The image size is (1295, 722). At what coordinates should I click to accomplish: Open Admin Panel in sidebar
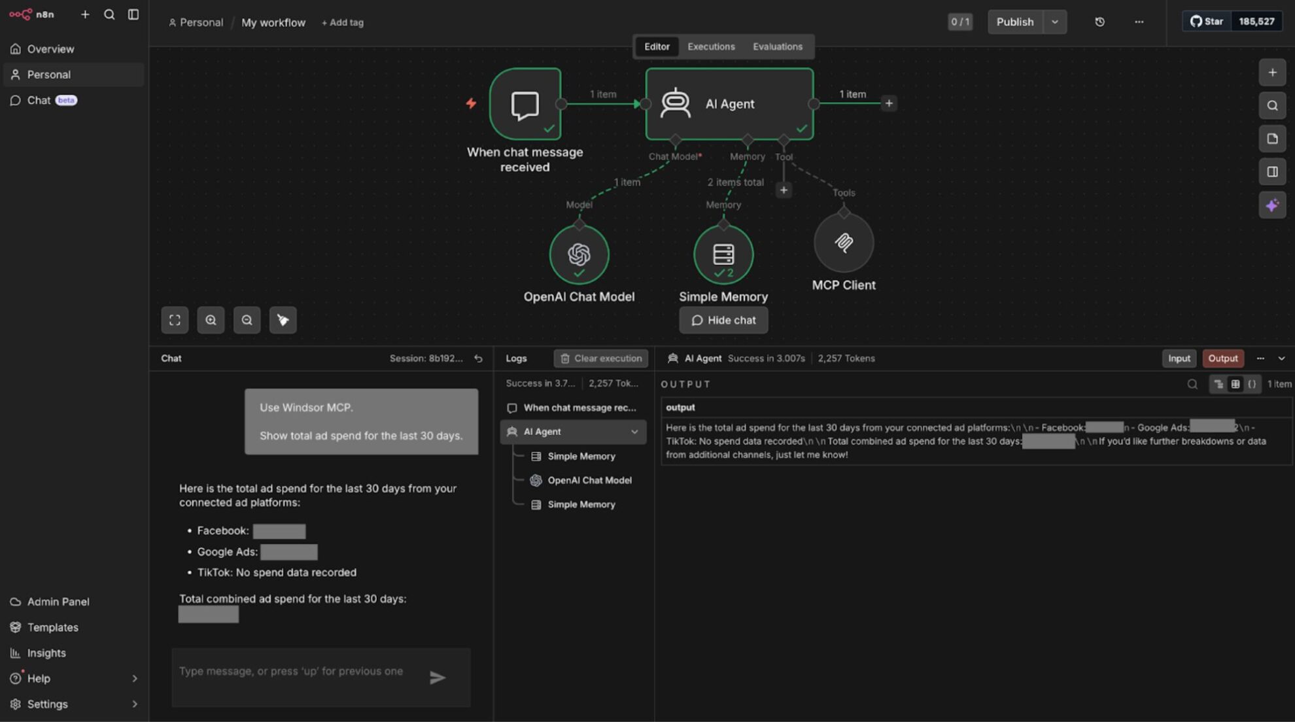(x=73, y=602)
